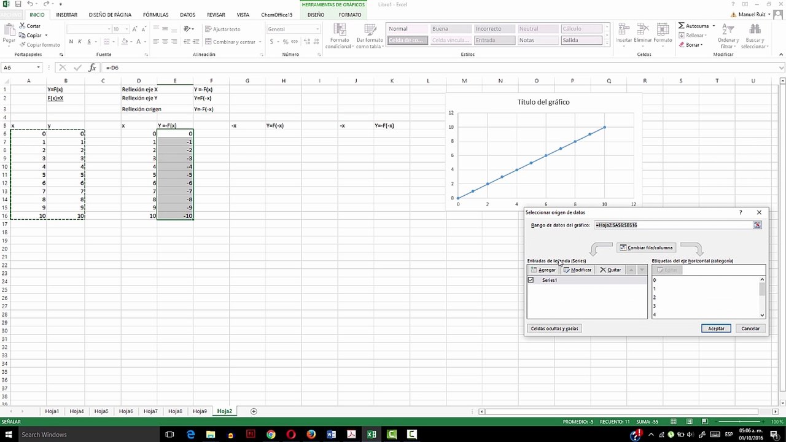This screenshot has height=442, width=786.
Task: Click the Título del gráfico chart title
Action: tap(543, 102)
